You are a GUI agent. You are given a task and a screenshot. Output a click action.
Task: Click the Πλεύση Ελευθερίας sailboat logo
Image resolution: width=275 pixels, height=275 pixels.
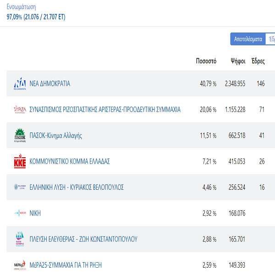pyautogui.click(x=20, y=239)
